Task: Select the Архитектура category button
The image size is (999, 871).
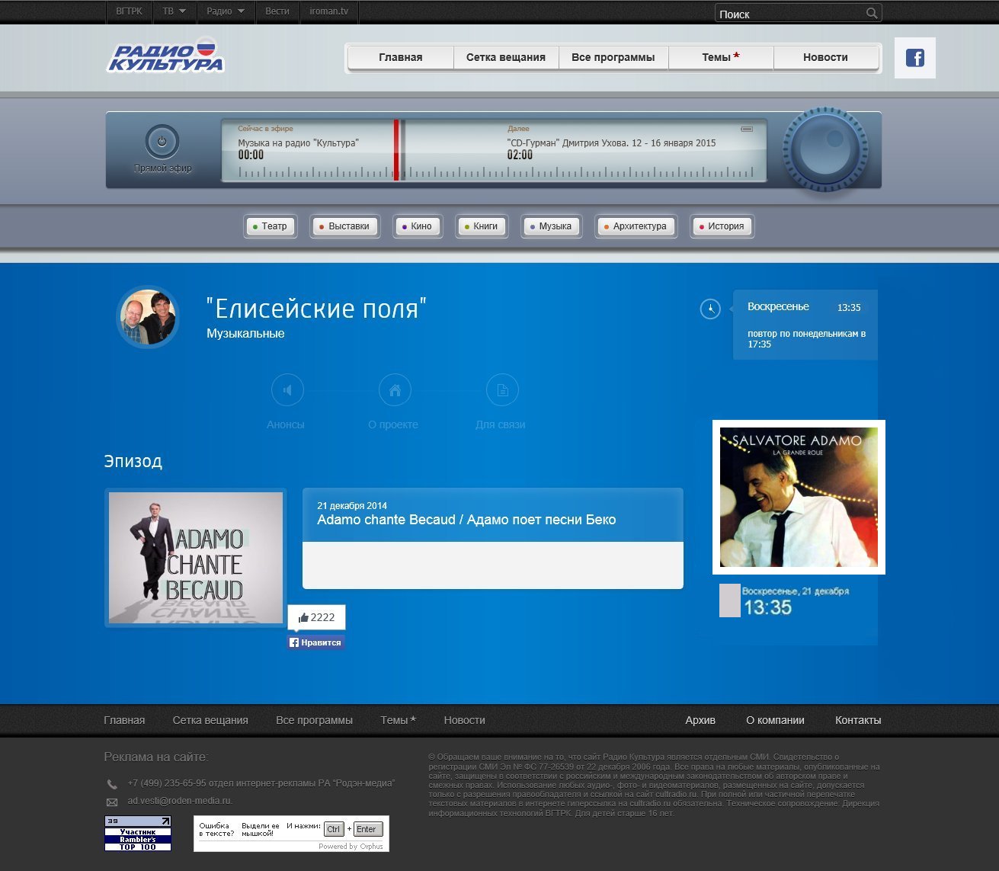Action: pos(635,226)
